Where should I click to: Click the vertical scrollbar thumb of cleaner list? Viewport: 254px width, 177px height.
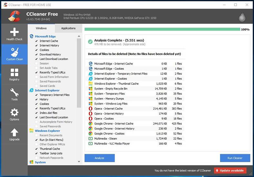(79, 73)
